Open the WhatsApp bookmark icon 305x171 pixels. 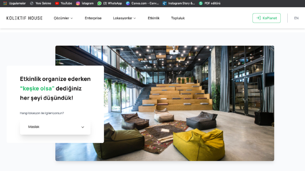(x=99, y=3)
